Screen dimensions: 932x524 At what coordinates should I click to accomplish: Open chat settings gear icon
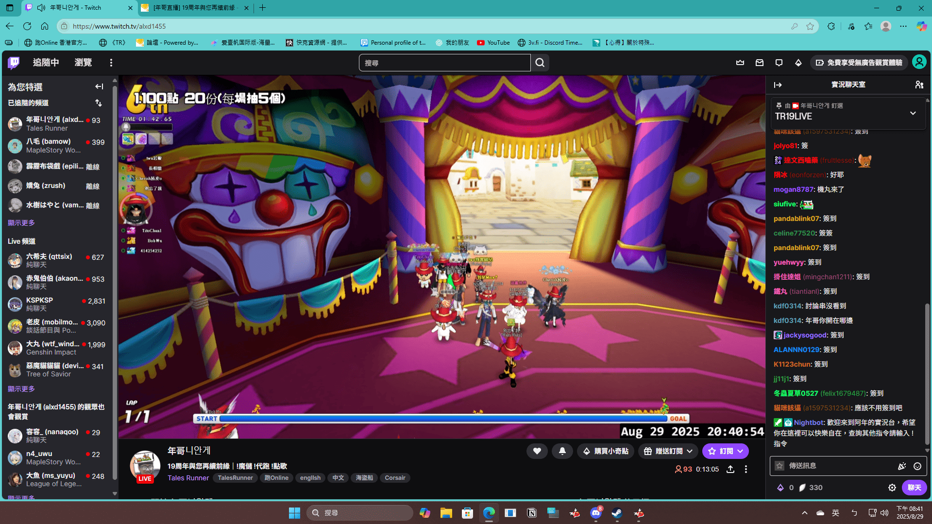point(892,488)
